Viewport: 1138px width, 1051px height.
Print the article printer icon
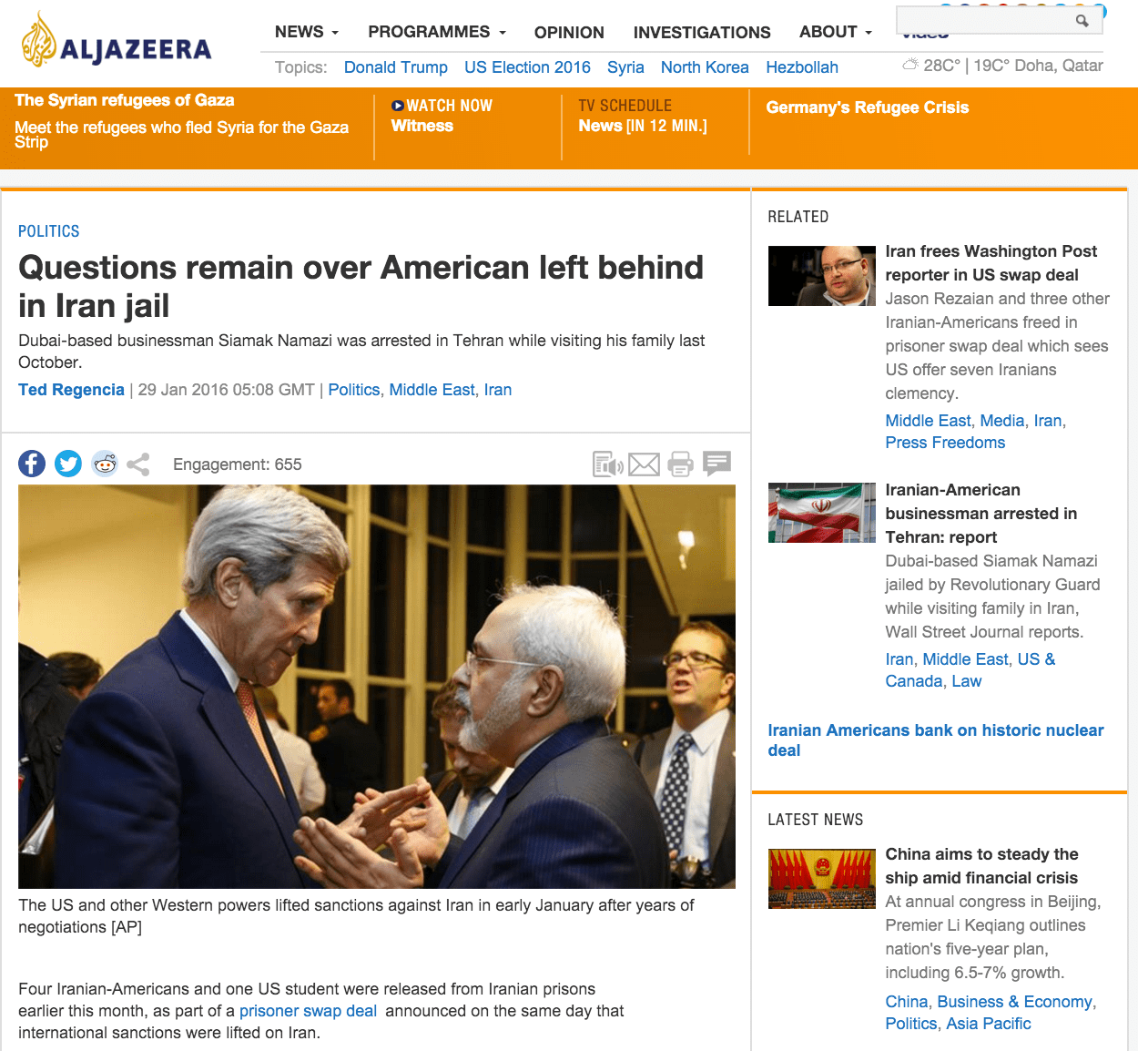coord(680,464)
